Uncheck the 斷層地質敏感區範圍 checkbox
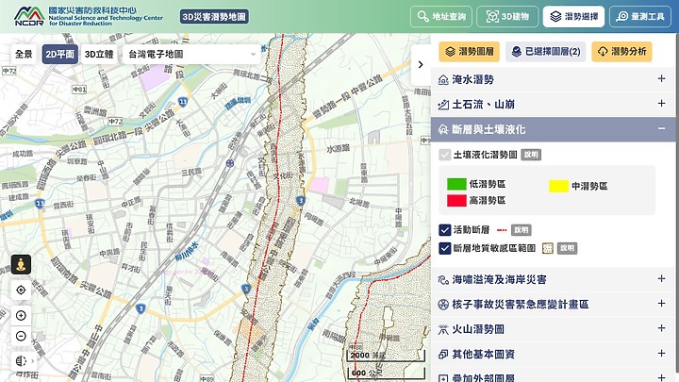 pos(445,248)
